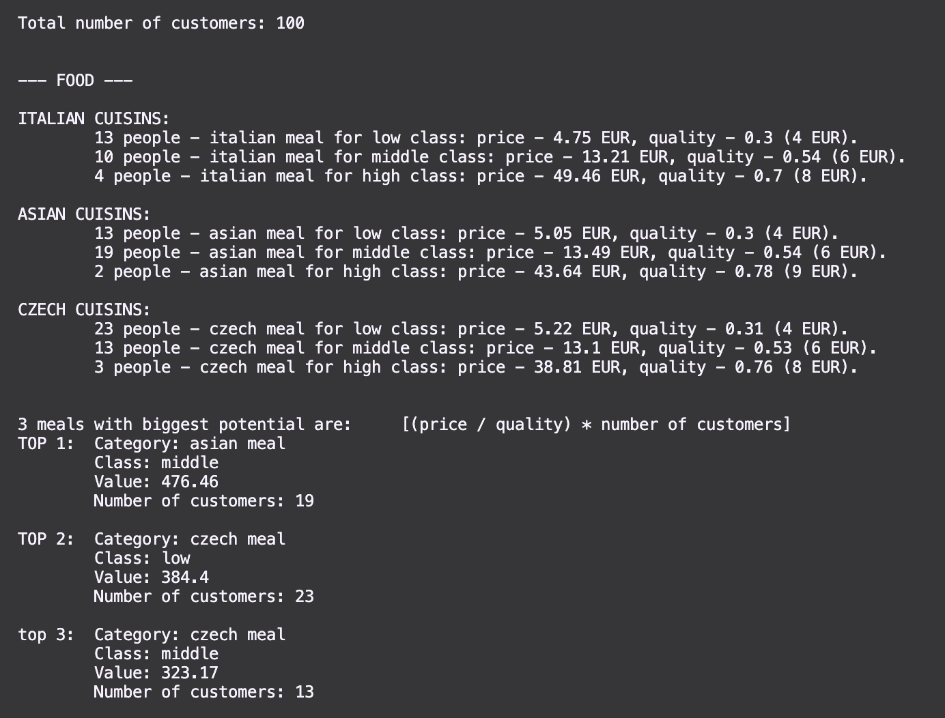Click the "Total number of customers: 100" line
This screenshot has width=945, height=718.
pos(161,23)
